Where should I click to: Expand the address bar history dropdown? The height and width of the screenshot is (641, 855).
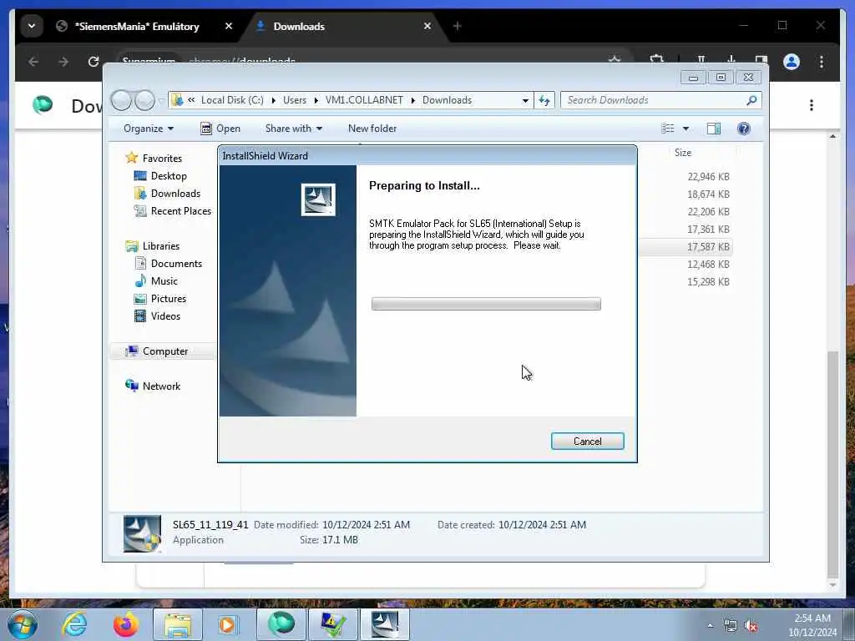tap(525, 100)
